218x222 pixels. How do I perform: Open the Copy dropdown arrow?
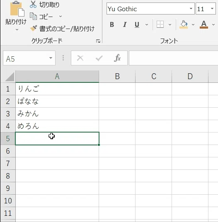coord(61,17)
